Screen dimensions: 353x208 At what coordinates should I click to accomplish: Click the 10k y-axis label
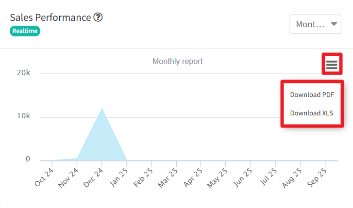click(x=23, y=116)
